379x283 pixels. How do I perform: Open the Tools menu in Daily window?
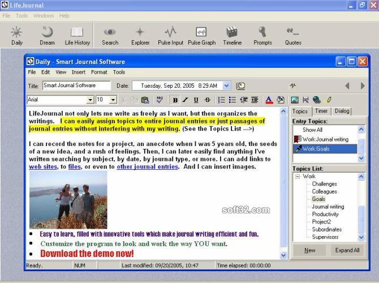119,72
